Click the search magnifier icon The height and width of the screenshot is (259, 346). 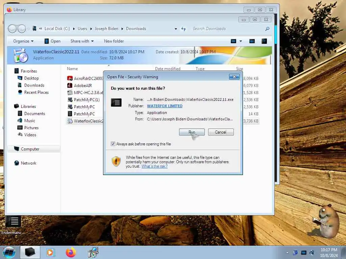pyautogui.click(x=267, y=29)
